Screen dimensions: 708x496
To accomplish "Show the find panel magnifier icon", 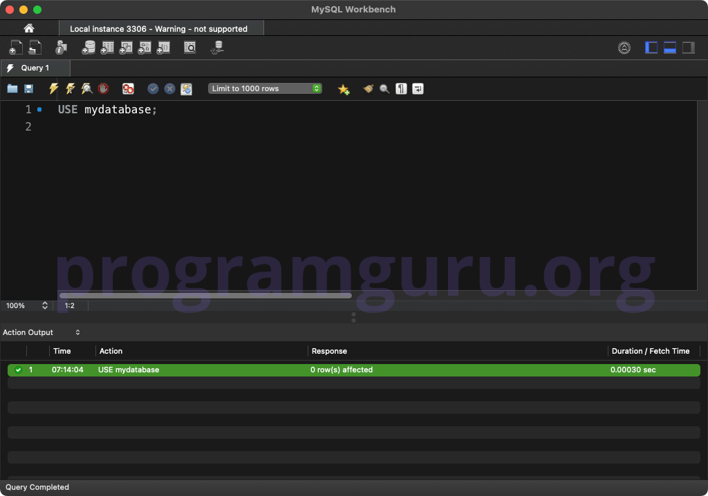I will point(384,89).
